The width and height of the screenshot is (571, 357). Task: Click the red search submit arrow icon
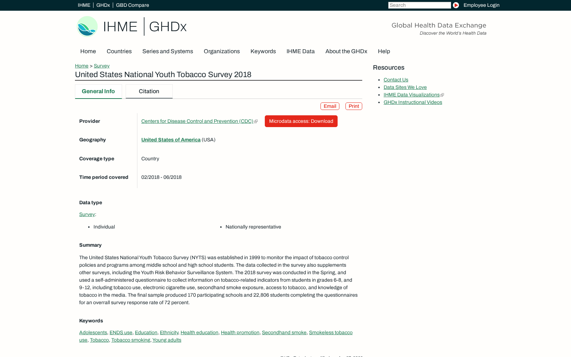click(x=456, y=5)
